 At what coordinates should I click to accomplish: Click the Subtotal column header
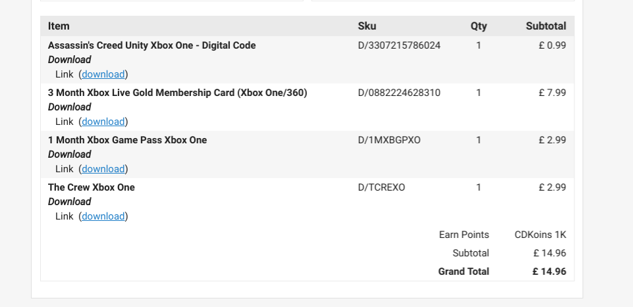coord(545,26)
